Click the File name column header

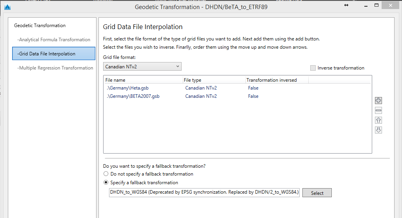click(x=144, y=80)
